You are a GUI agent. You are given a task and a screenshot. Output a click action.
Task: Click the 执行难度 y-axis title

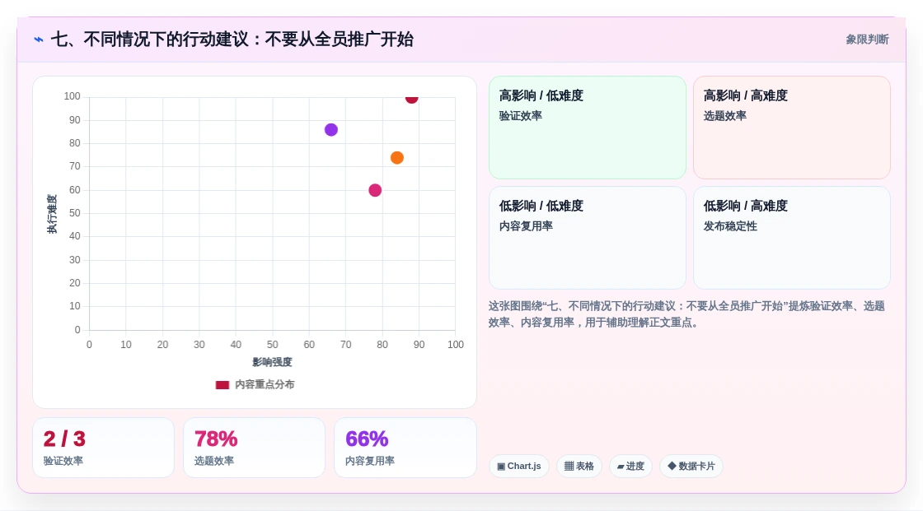tap(52, 214)
